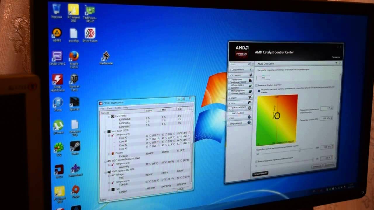Click the search magnifier in Catalyst Control Center
Image resolution: width=374 pixels, height=210 pixels.
(249, 64)
